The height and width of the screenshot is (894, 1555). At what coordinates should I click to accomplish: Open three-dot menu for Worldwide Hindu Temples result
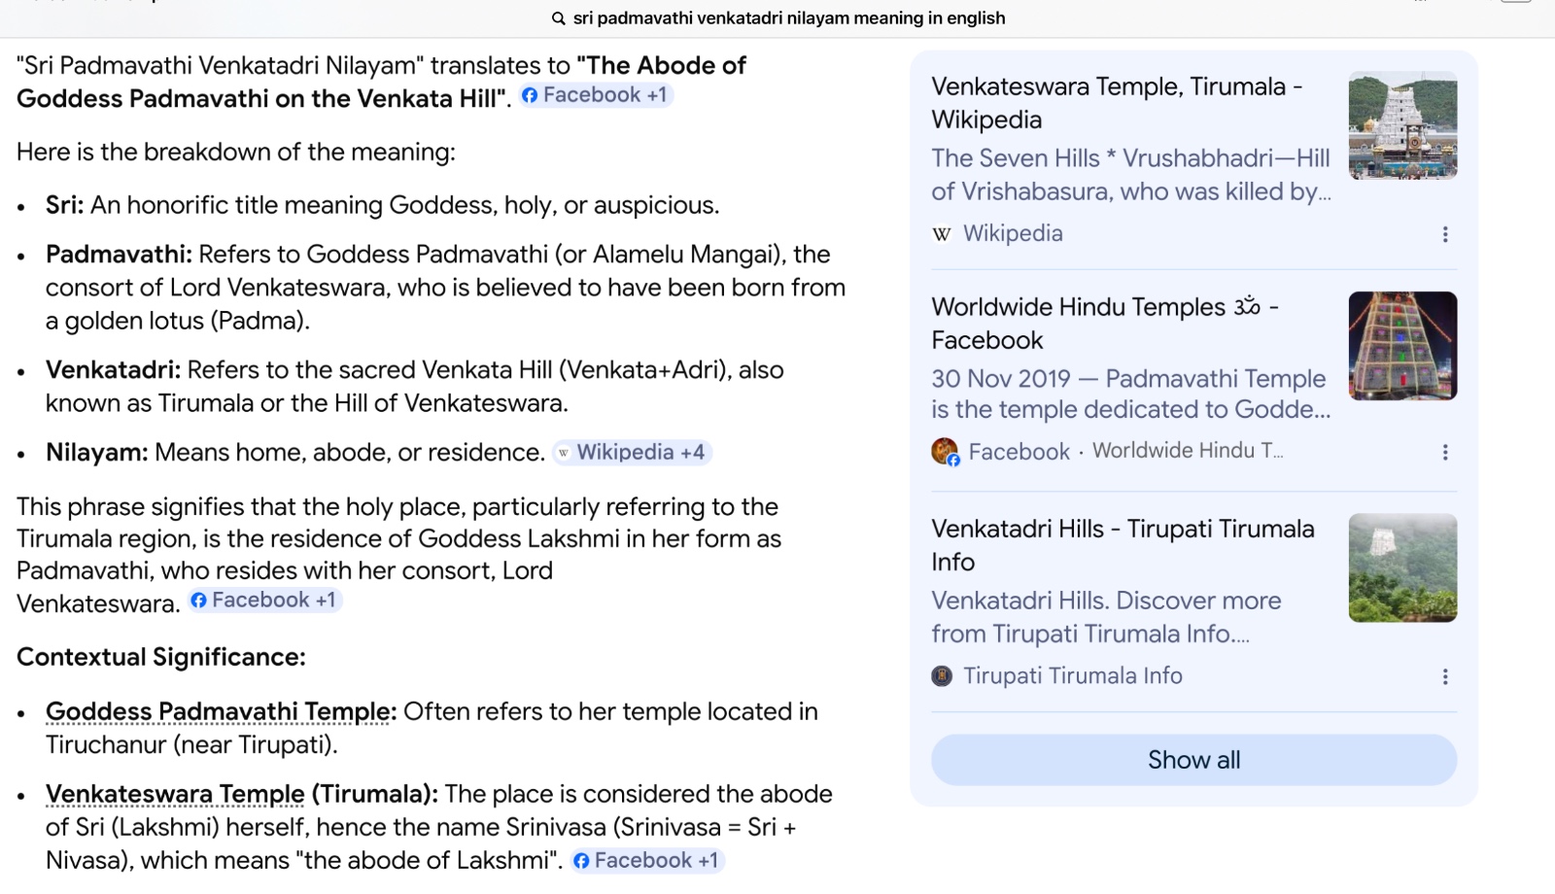coord(1445,452)
